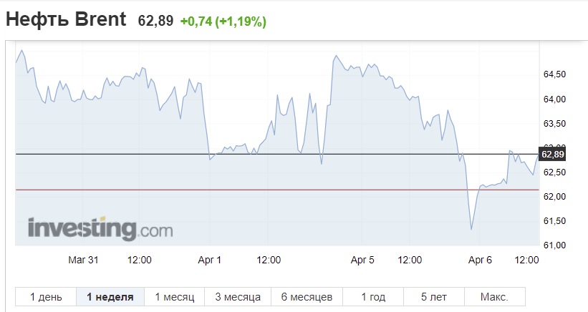588x312 pixels.
Task: Click the Нефть Brent title
Action: tap(66, 19)
